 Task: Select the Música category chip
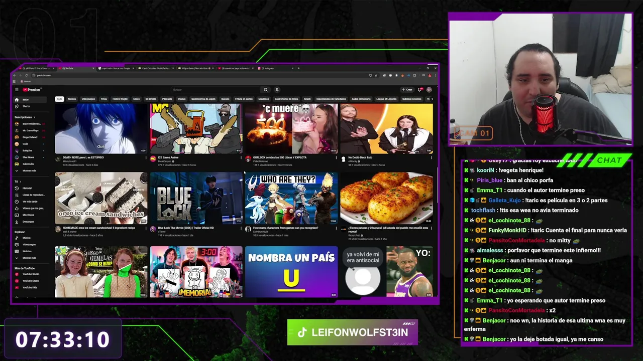72,99
